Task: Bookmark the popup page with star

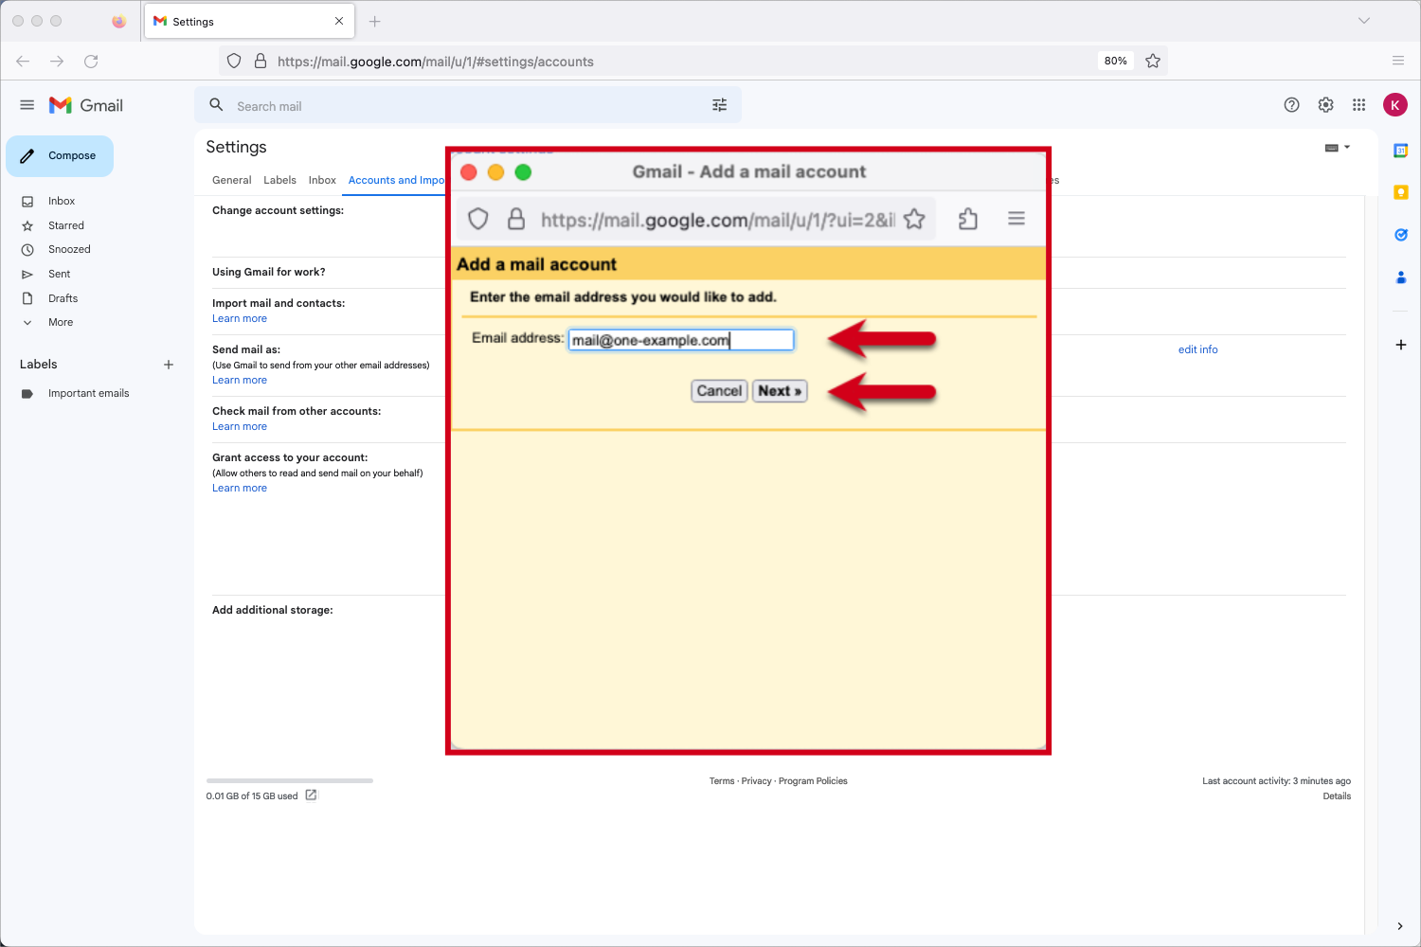Action: (x=914, y=220)
